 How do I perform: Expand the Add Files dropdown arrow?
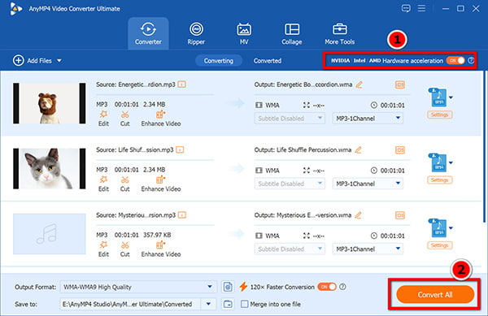59,61
